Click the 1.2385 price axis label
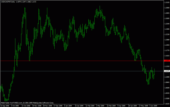Screen dimensions: 170x107 [x=167, y=29]
